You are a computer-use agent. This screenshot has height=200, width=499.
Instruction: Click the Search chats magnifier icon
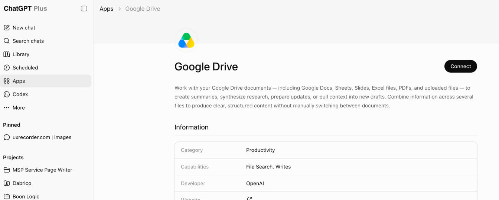coord(7,41)
